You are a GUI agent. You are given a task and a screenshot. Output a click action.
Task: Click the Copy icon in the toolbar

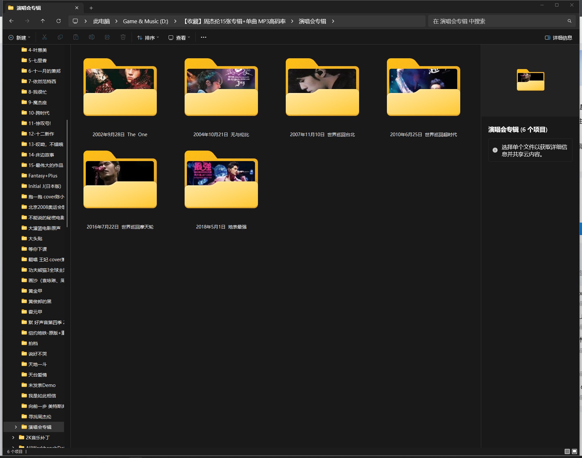[x=60, y=37]
